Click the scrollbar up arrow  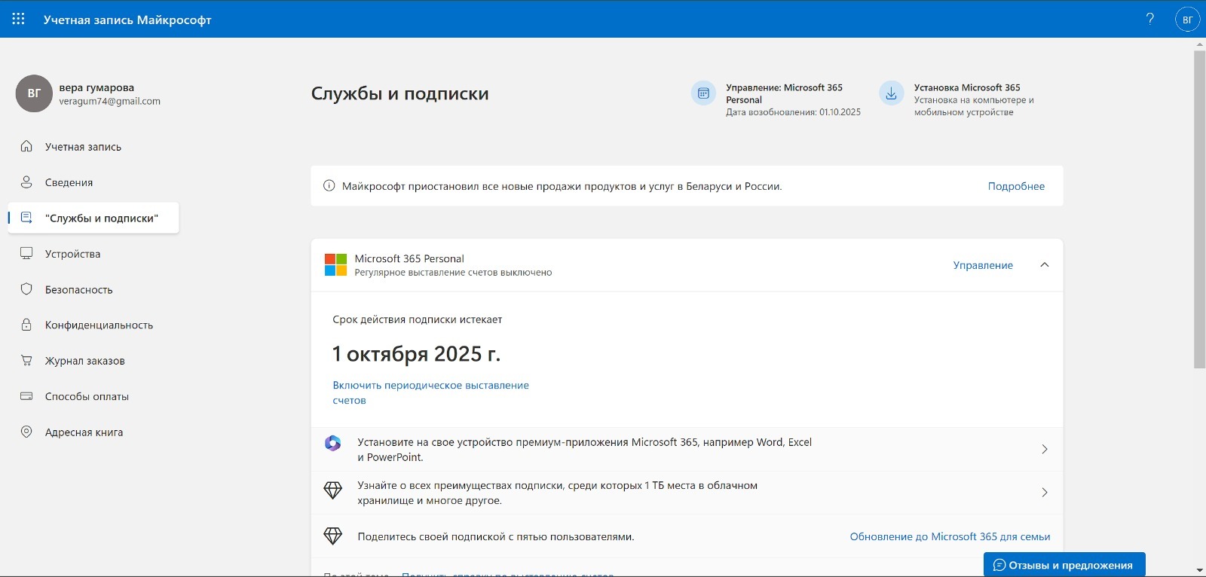click(x=1199, y=44)
